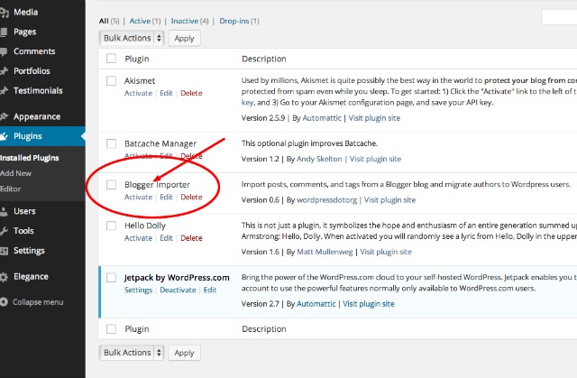The image size is (577, 378).
Task: Delete the Akismet plugin
Action: pyautogui.click(x=191, y=93)
